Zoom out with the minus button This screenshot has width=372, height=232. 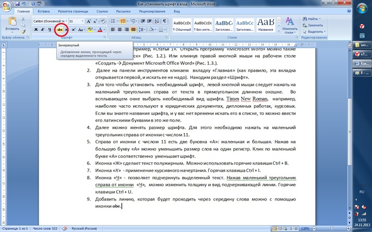point(314,229)
